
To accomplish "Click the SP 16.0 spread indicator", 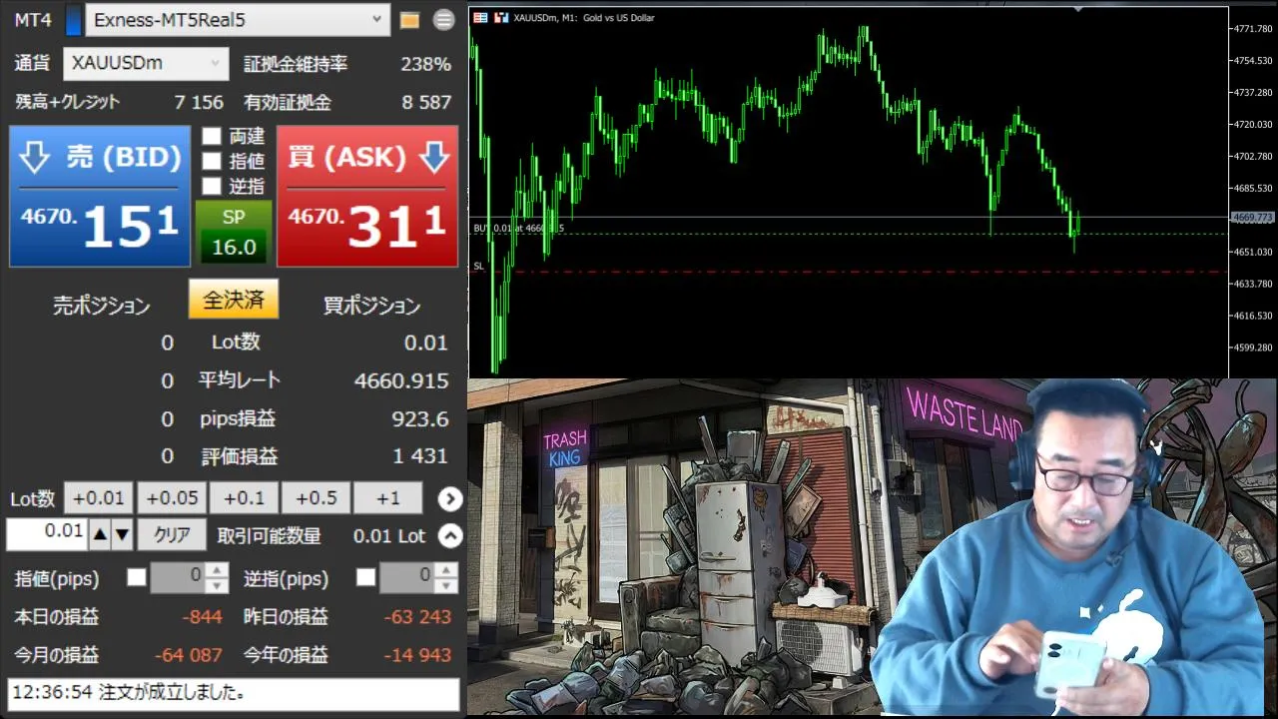I will point(233,233).
